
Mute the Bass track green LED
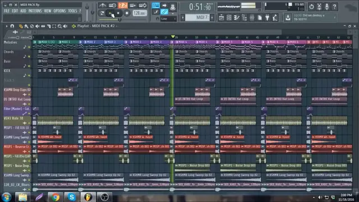pos(29,66)
